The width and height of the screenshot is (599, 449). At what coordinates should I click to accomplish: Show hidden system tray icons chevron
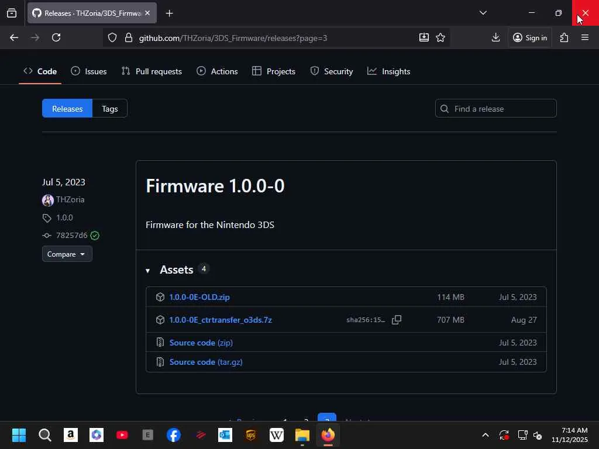[485, 435]
